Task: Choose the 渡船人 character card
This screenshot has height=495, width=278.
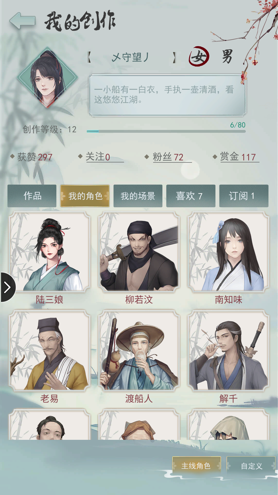Action: point(139,357)
